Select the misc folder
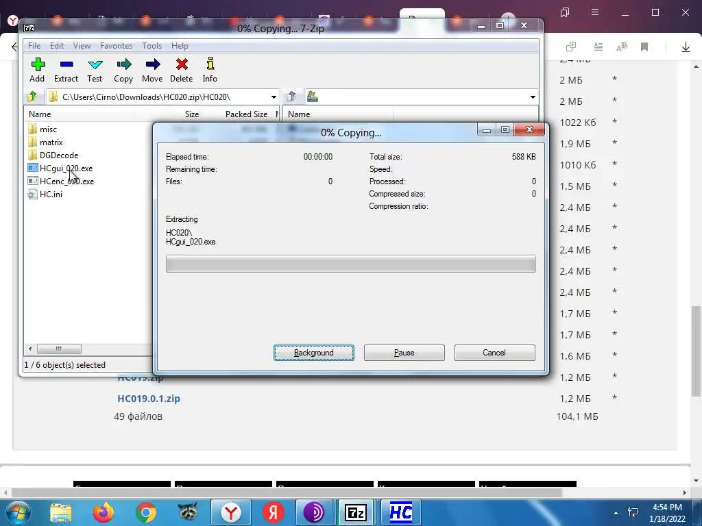Image resolution: width=702 pixels, height=526 pixels. [x=43, y=129]
